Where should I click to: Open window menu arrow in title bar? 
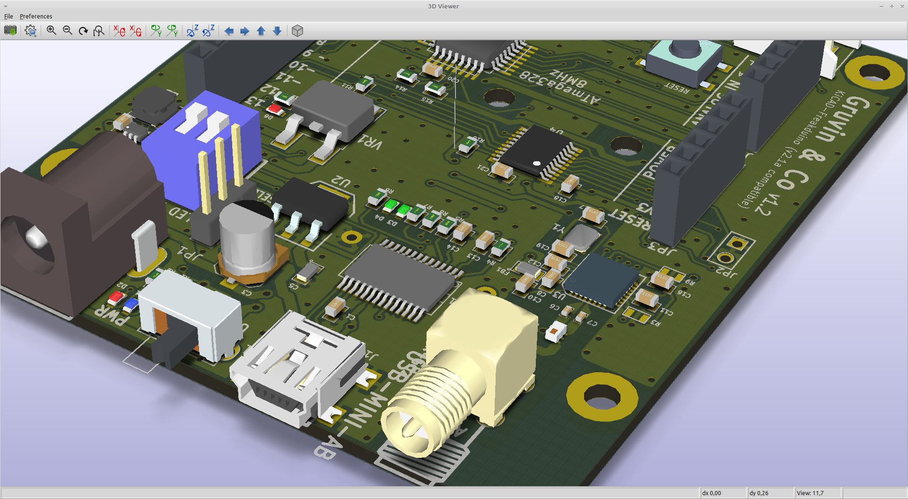pyautogui.click(x=6, y=6)
